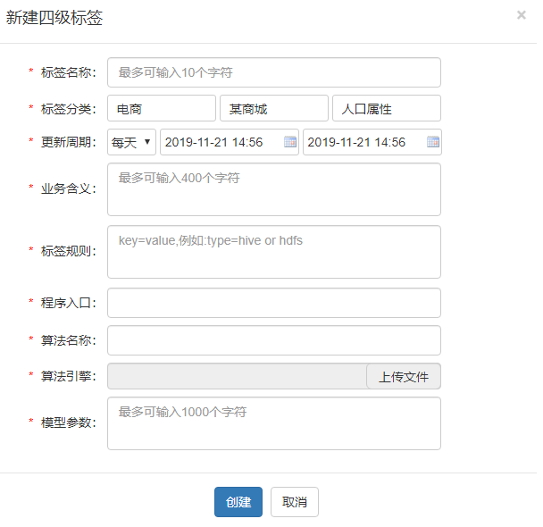The image size is (543, 527).
Task: Click the 新建四级标签 dialog title
Action: click(54, 17)
